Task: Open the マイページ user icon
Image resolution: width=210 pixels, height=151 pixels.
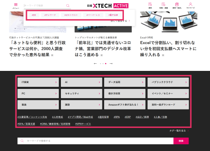Action: pos(190,5)
